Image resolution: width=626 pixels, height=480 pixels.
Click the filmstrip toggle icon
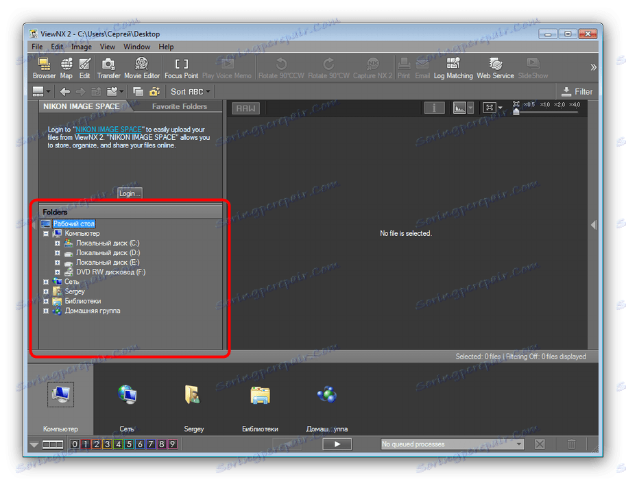(x=53, y=444)
